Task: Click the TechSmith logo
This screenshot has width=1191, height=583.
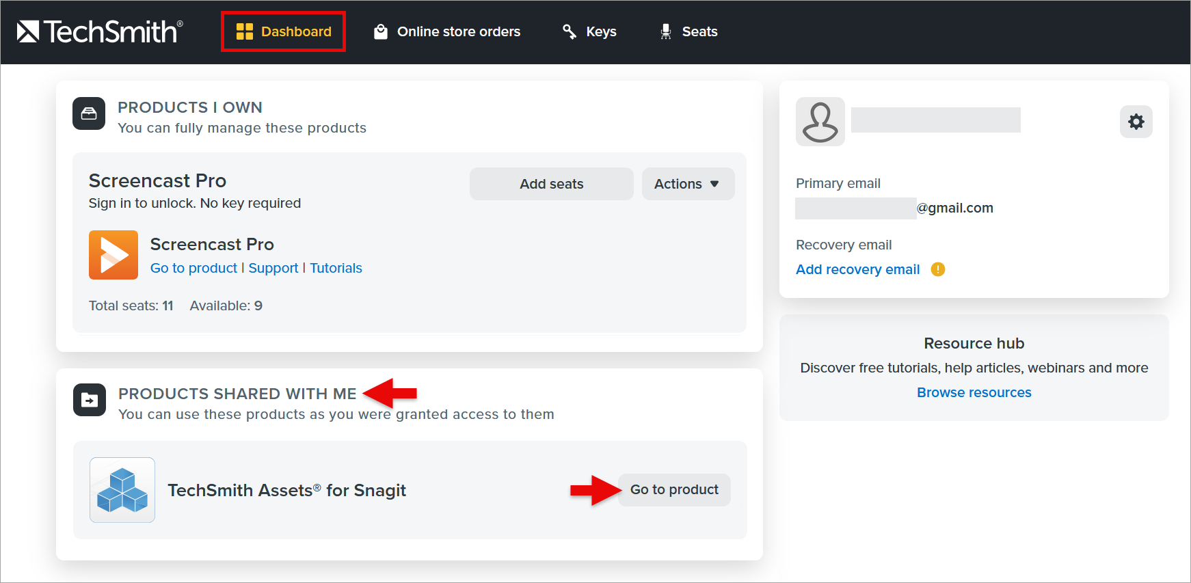Action: pos(100,31)
